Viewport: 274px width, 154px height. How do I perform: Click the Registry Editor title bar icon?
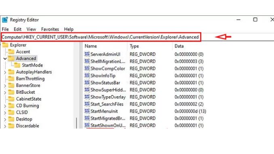[x=5, y=20]
